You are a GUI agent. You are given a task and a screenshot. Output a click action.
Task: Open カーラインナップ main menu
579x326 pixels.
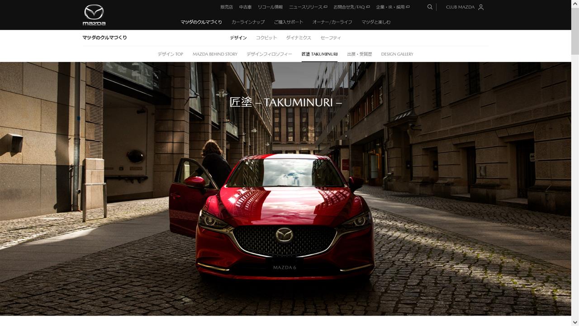(x=248, y=22)
